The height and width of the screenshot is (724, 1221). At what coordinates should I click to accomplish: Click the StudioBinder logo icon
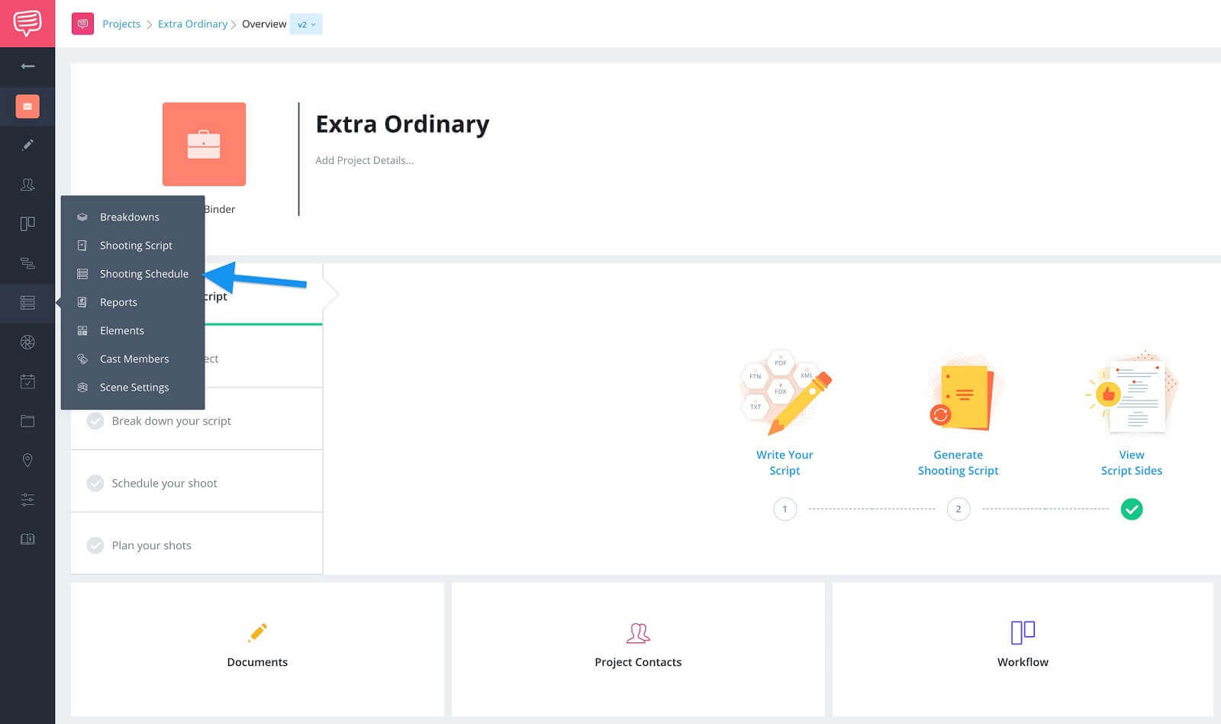tap(27, 23)
